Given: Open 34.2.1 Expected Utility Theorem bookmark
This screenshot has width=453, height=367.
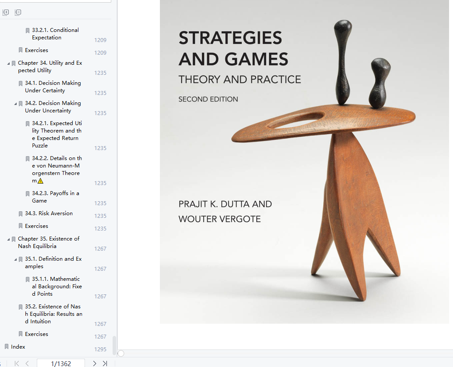Looking at the screenshot, I should tap(57, 134).
